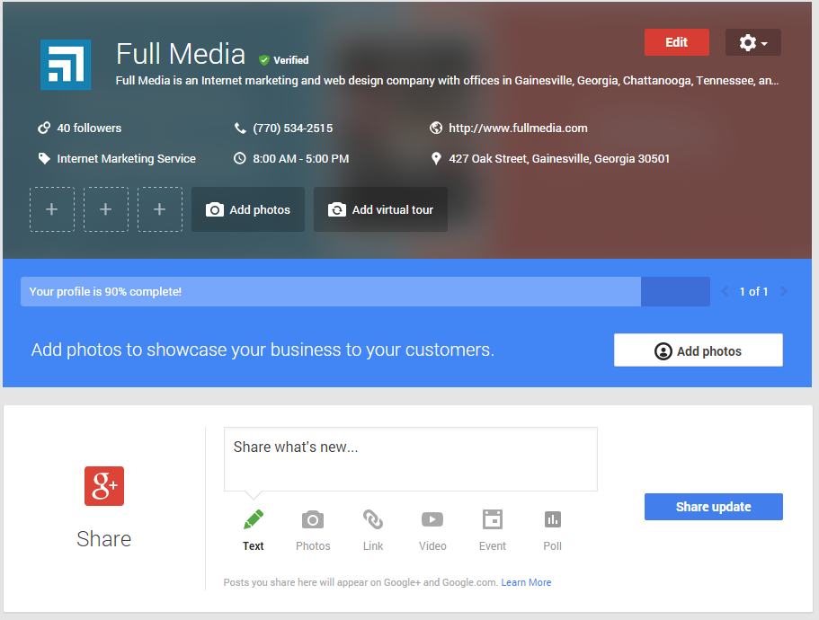Click the third dashed photo placeholder plus
819x620 pixels.
(x=160, y=209)
